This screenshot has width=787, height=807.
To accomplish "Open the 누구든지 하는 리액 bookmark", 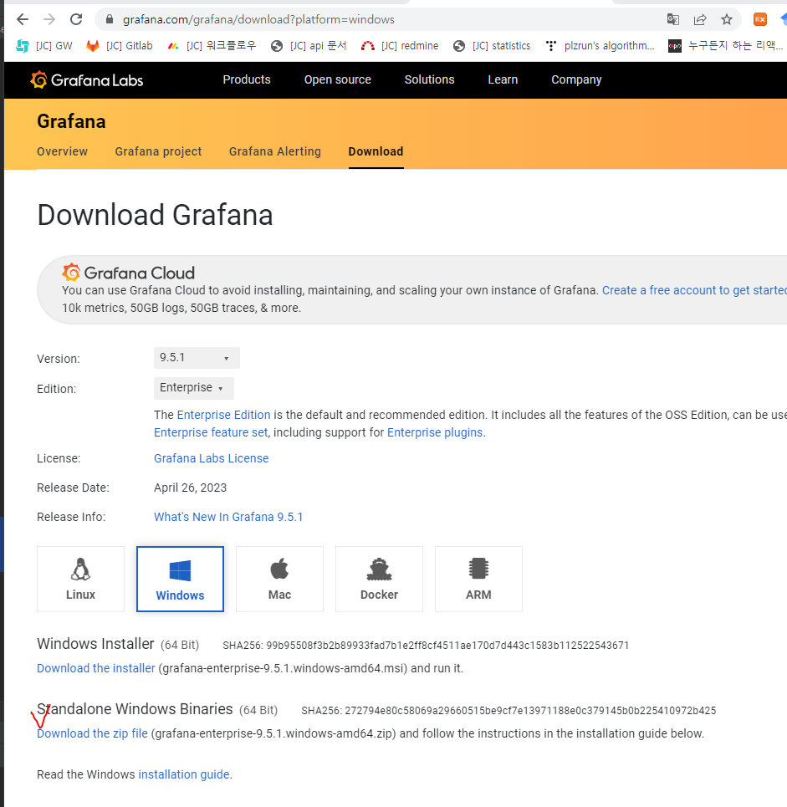I will (x=726, y=46).
